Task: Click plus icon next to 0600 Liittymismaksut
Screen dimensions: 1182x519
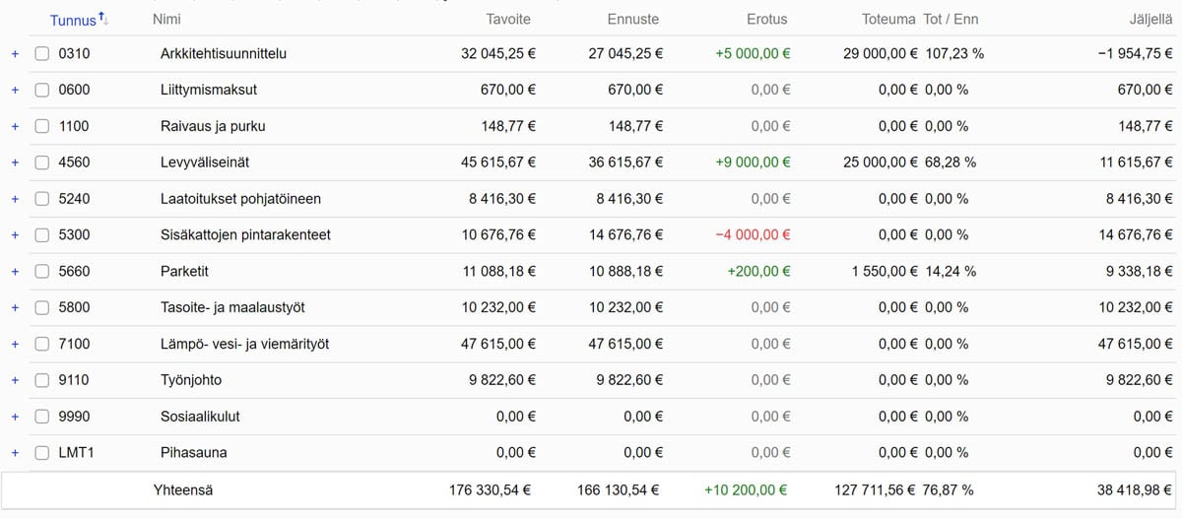Action: pyautogui.click(x=15, y=91)
